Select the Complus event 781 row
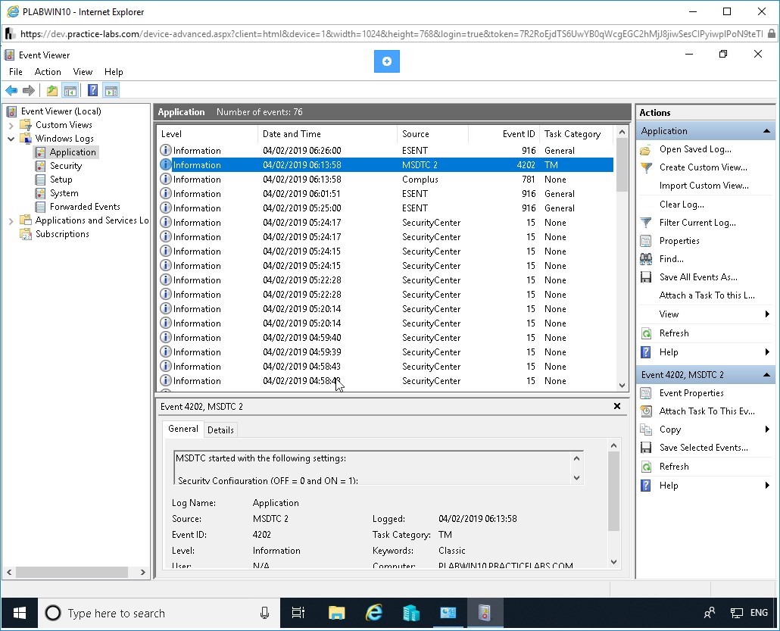The height and width of the screenshot is (631, 780). tap(386, 180)
